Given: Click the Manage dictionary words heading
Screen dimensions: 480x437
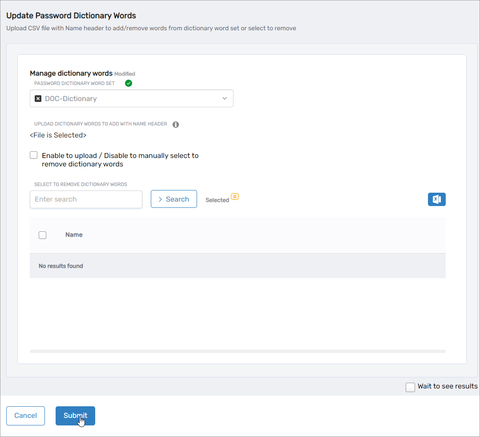Looking at the screenshot, I should 71,73.
